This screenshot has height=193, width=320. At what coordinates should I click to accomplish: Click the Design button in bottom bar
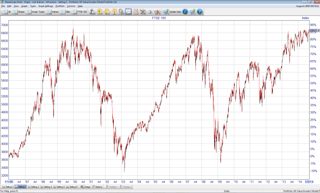click(86, 187)
